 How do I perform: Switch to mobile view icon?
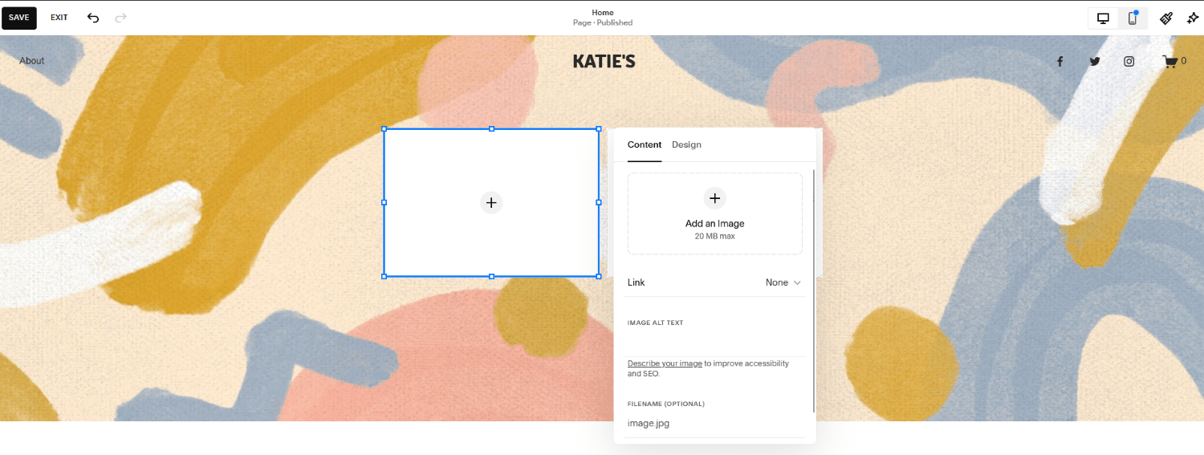tap(1133, 18)
